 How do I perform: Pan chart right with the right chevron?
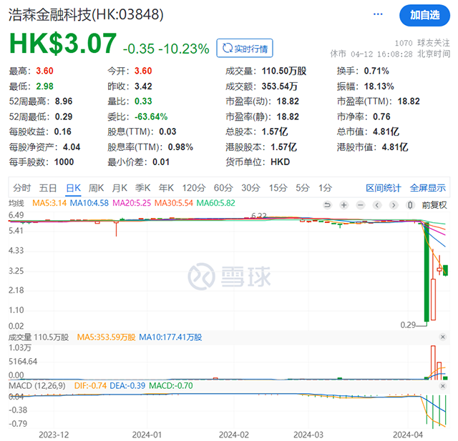394,205
